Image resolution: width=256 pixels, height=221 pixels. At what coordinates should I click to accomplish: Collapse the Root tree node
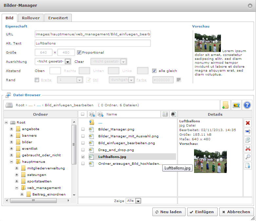pos(6,122)
